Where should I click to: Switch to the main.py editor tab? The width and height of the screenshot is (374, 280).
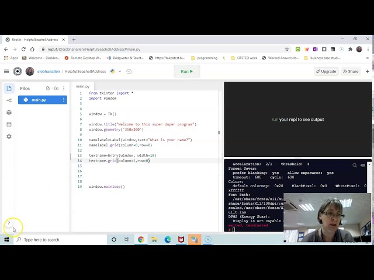click(x=82, y=86)
